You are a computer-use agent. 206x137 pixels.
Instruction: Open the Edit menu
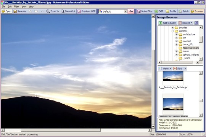pos(10,6)
